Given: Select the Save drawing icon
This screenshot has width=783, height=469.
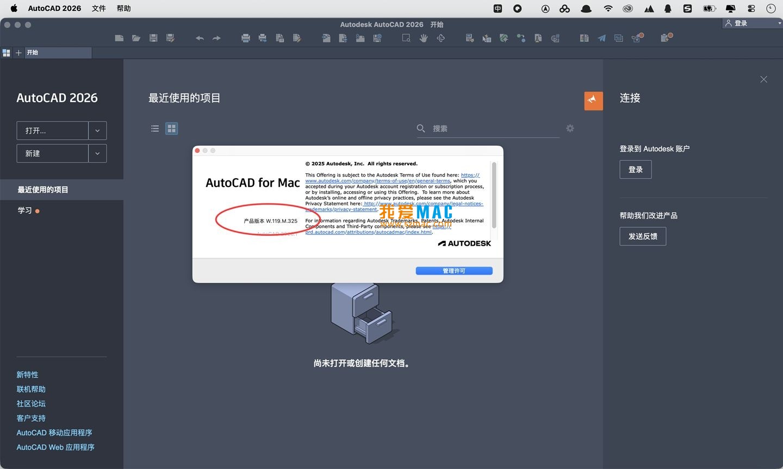Looking at the screenshot, I should [x=153, y=38].
